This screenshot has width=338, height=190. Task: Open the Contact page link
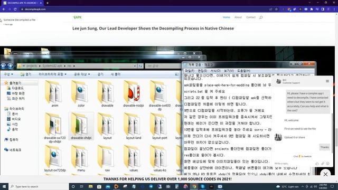click(x=251, y=17)
